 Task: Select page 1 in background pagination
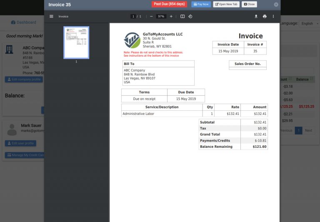(298, 130)
